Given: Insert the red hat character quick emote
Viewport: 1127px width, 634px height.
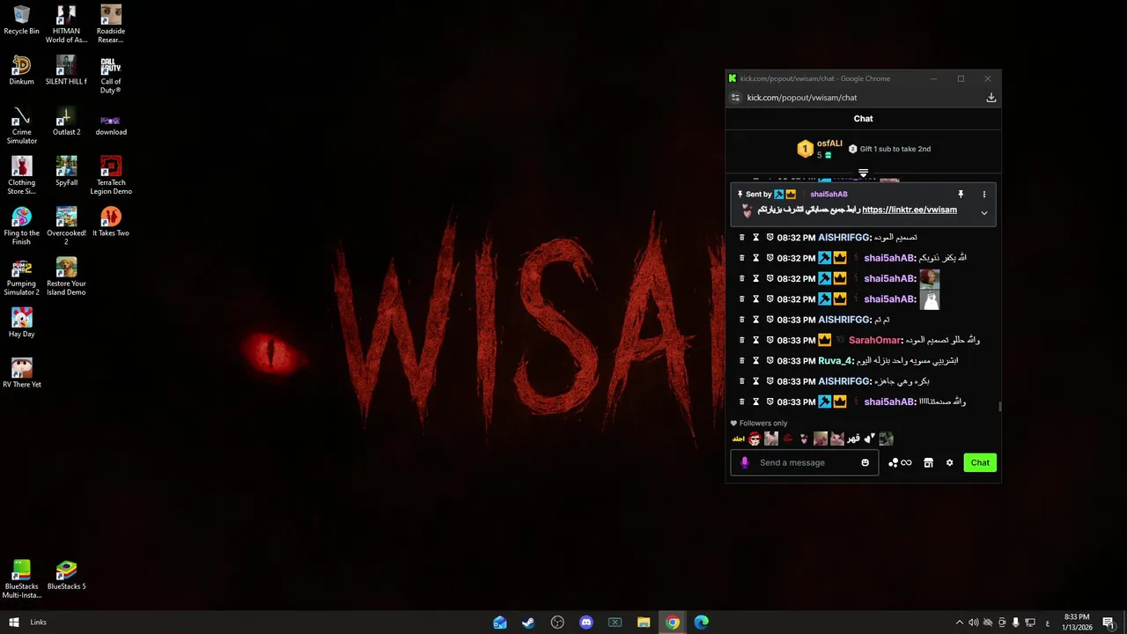Looking at the screenshot, I should (755, 439).
